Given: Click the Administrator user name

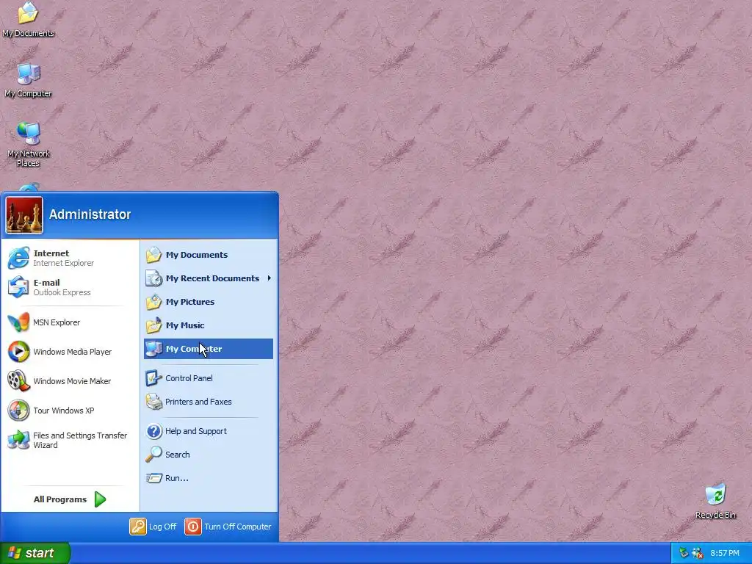Looking at the screenshot, I should click(90, 214).
